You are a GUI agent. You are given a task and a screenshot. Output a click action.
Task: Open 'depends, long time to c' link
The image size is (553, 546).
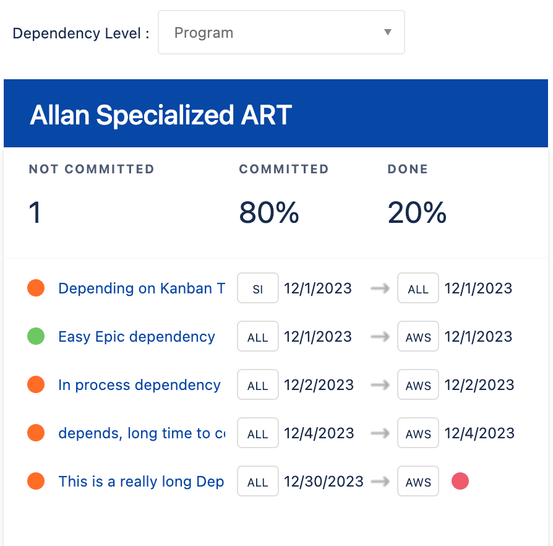pos(141,433)
